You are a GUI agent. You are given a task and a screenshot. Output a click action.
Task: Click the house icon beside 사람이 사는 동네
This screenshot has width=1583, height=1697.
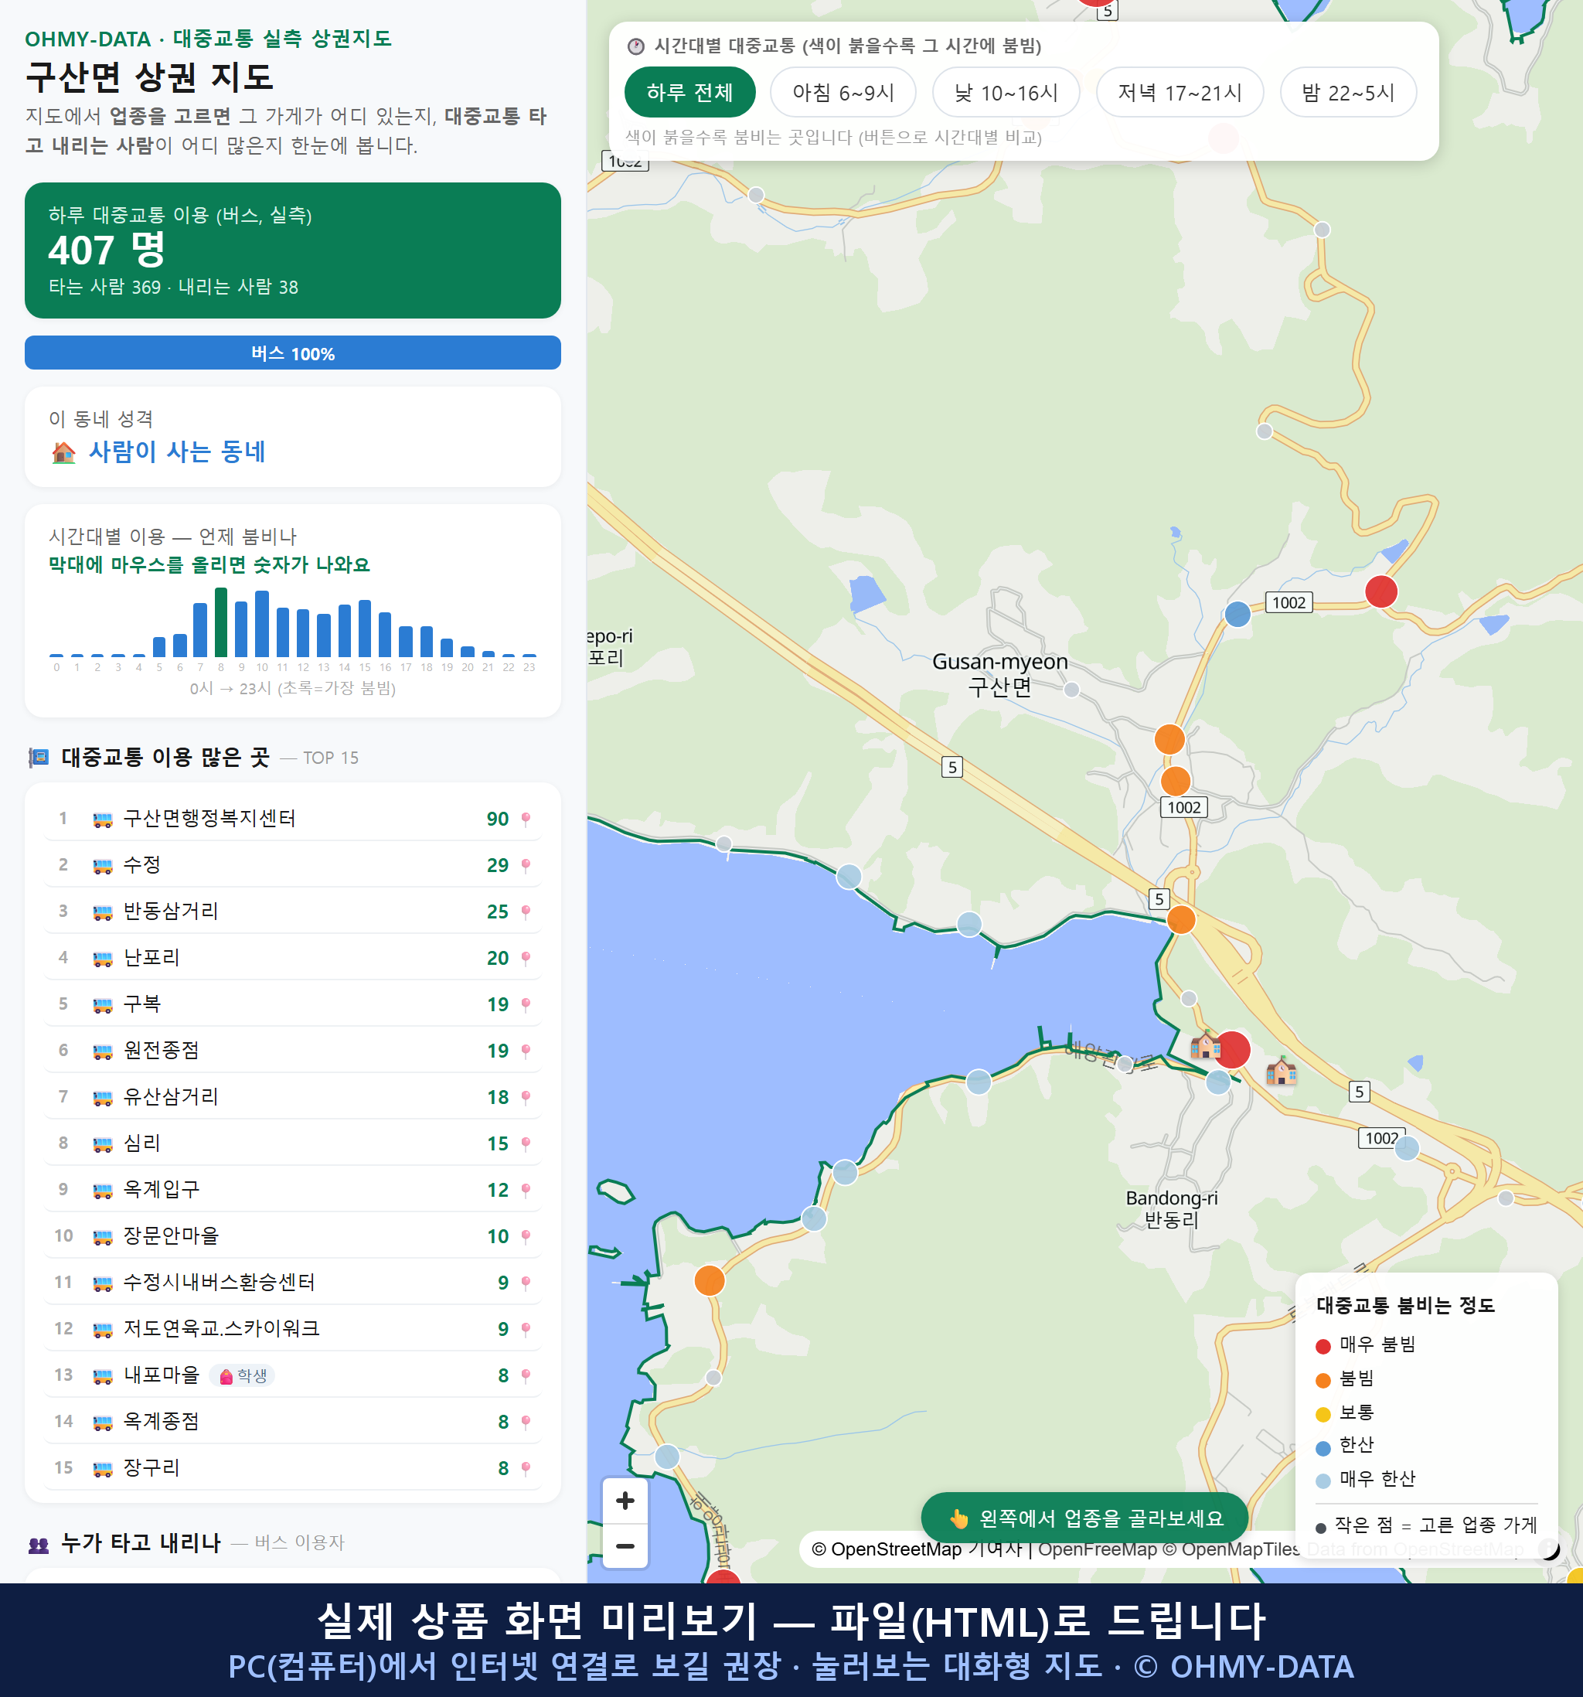64,452
